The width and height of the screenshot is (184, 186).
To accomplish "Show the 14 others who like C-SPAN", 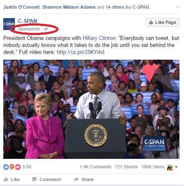I will (x=115, y=7).
